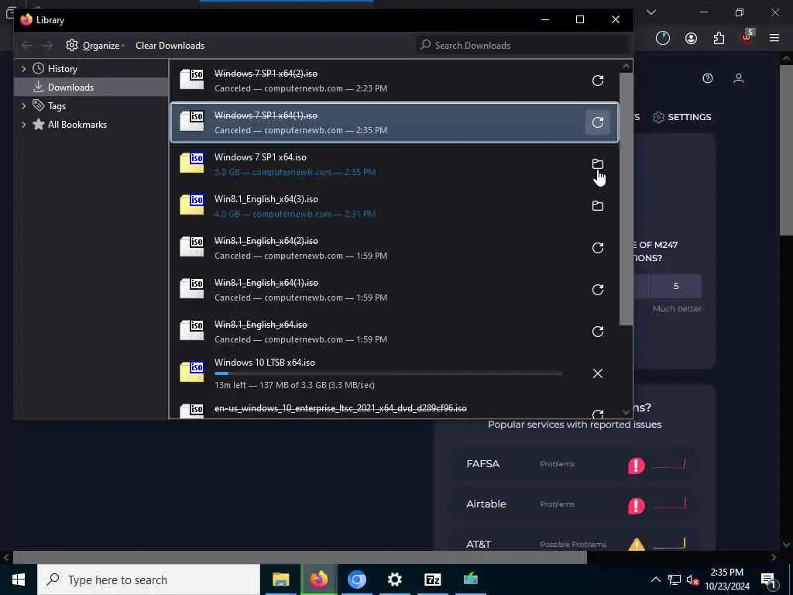Open SETTINGS on the web page
Image resolution: width=793 pixels, height=595 pixels.
(681, 117)
